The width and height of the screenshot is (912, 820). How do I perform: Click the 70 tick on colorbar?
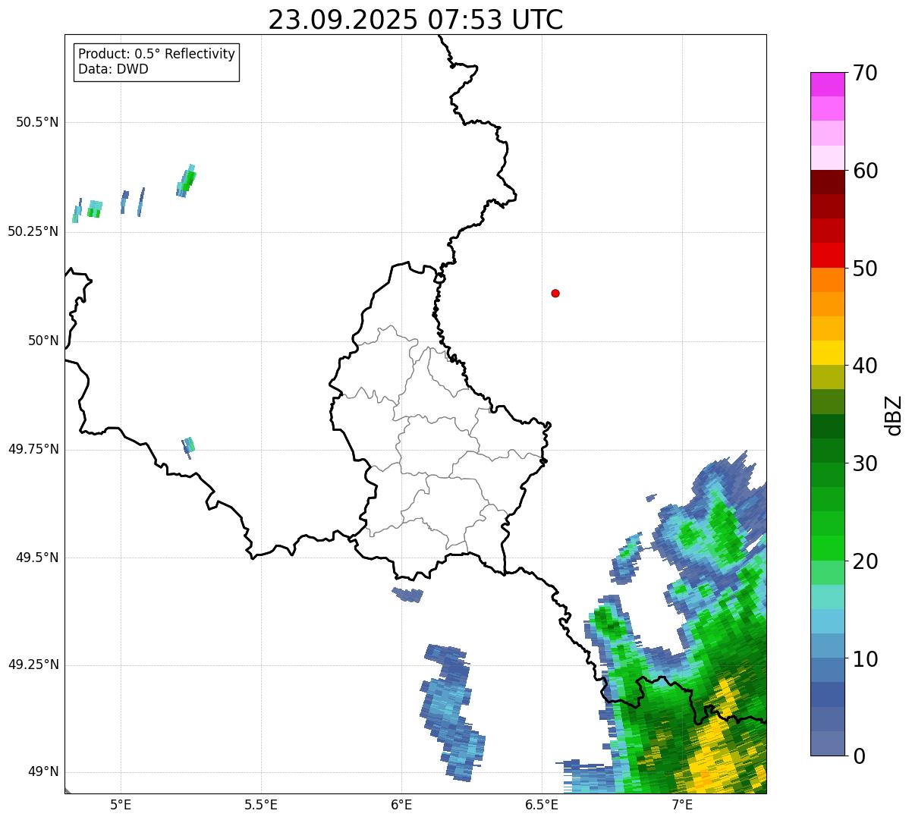click(864, 73)
